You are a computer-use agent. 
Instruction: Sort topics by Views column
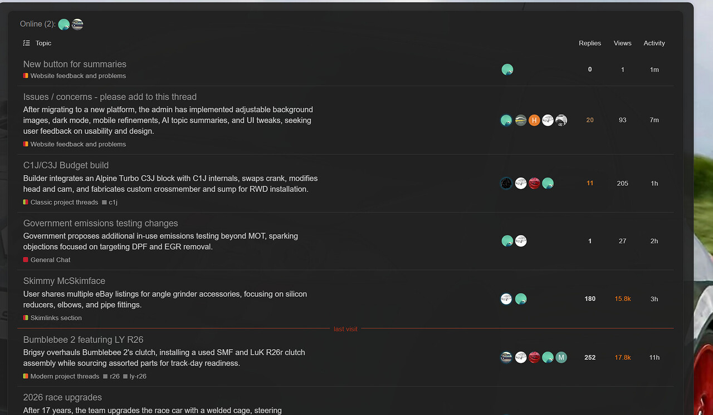point(623,43)
